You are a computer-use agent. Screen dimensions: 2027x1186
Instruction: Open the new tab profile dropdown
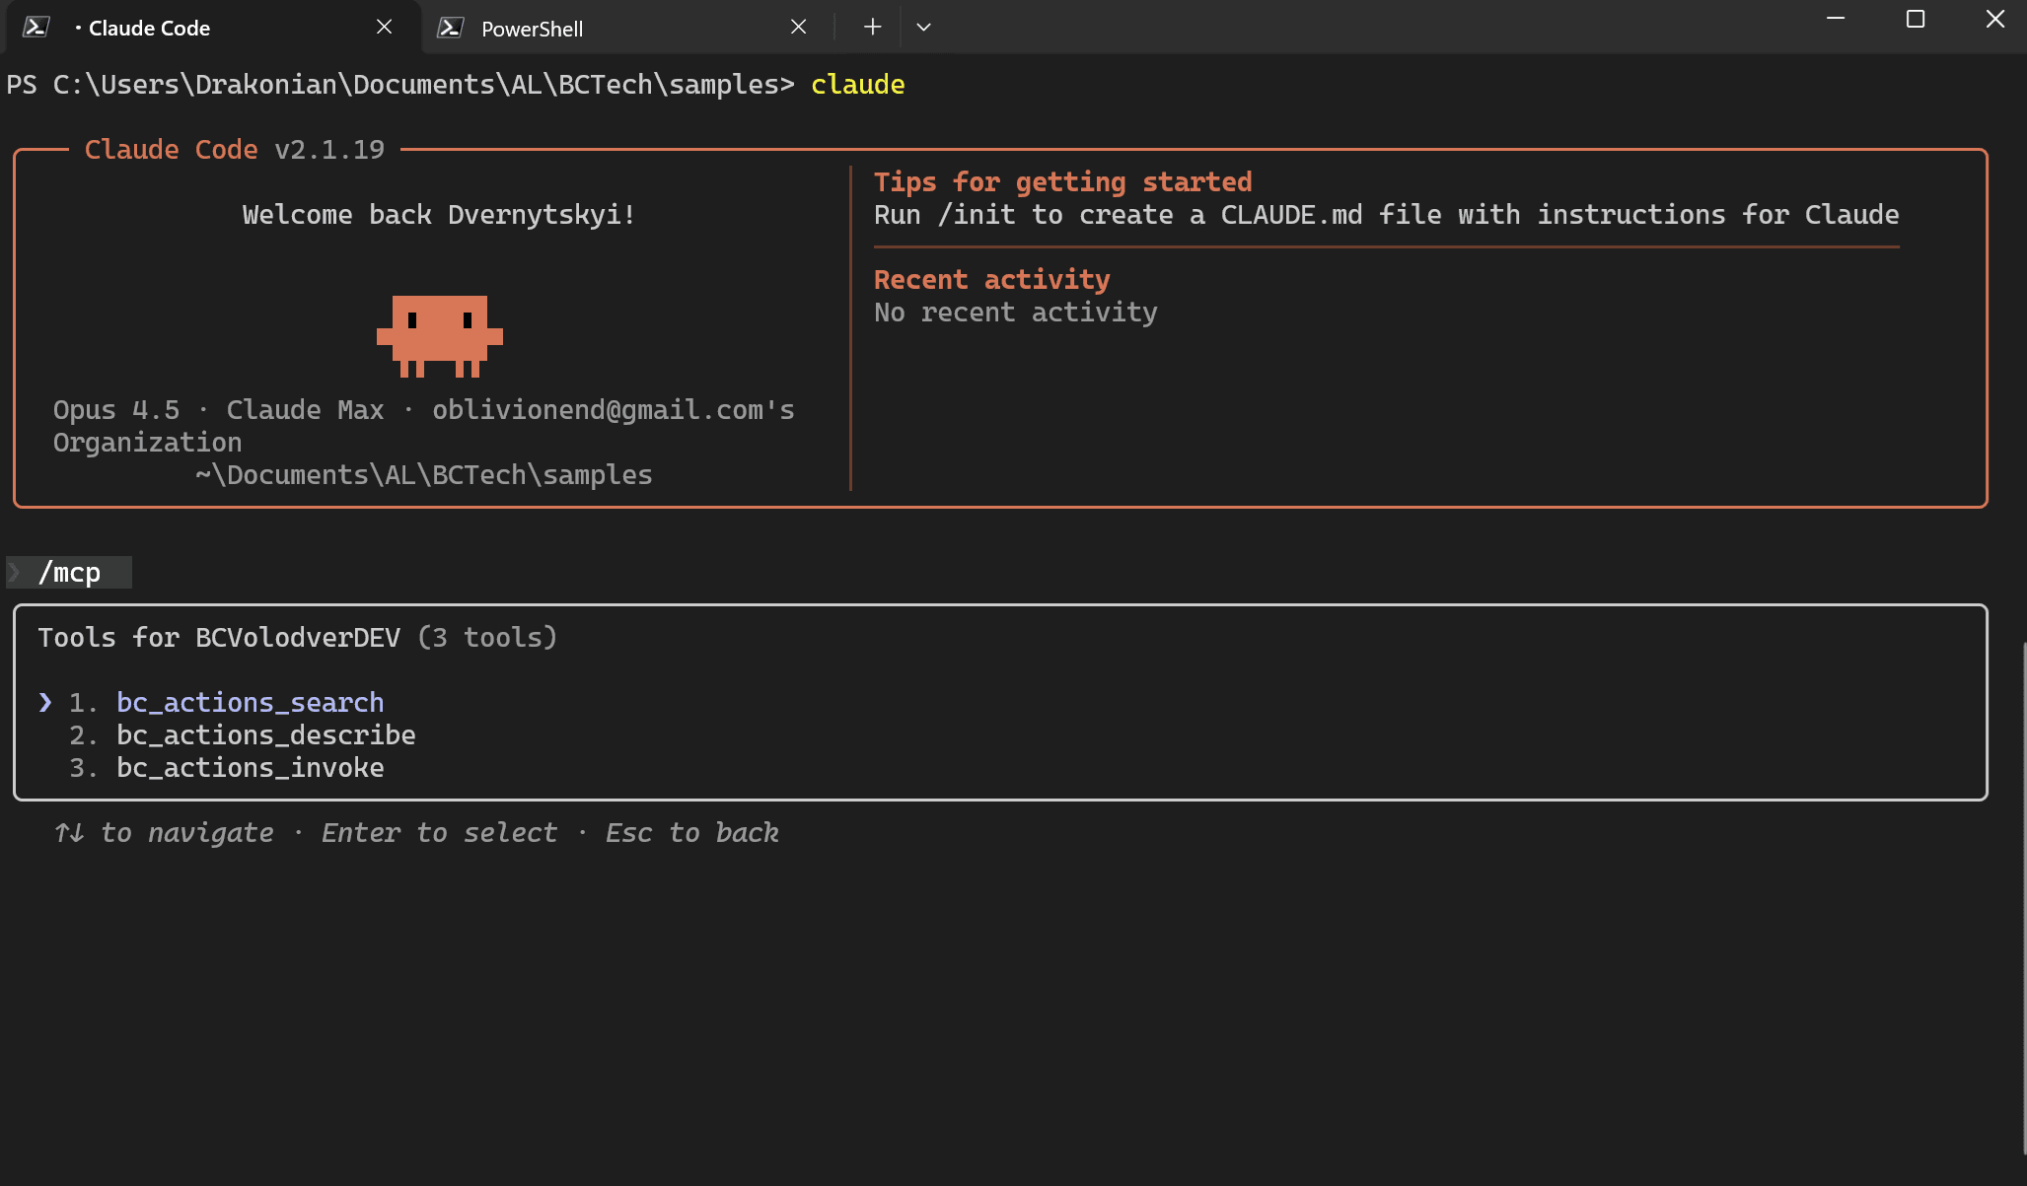[923, 28]
